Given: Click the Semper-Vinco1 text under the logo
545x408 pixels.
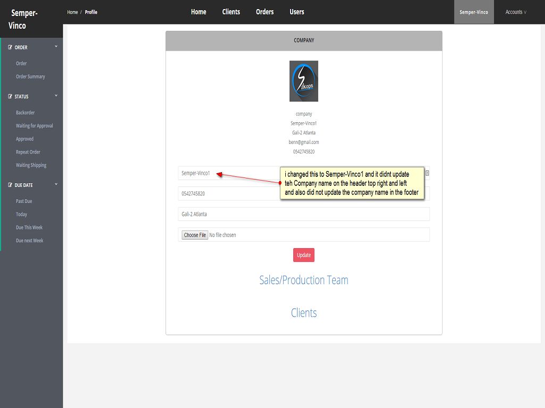Looking at the screenshot, I should pos(304,123).
